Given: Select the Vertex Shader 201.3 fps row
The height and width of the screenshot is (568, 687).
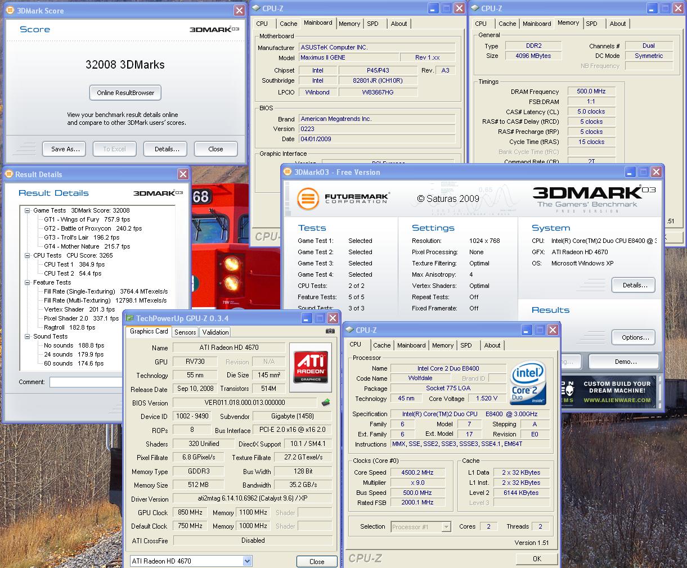Looking at the screenshot, I should (x=80, y=309).
